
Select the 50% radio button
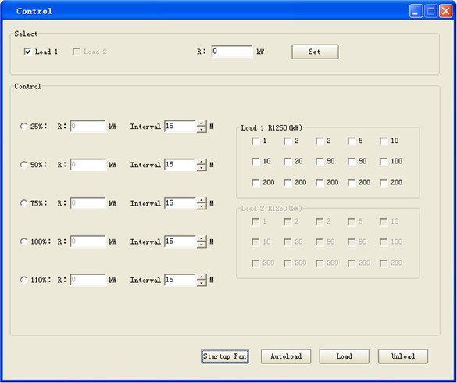(x=23, y=165)
